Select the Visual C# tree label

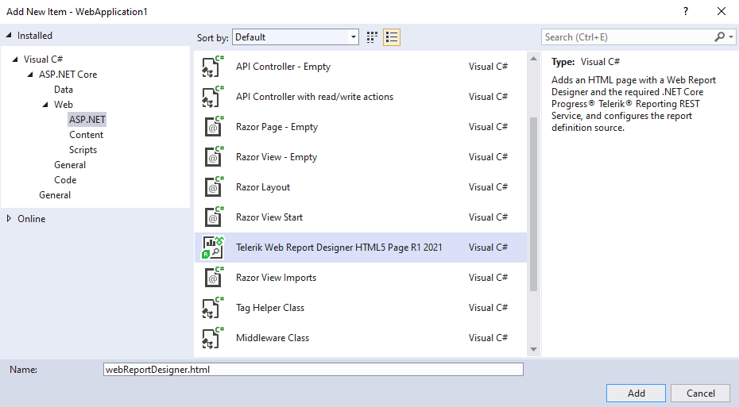(44, 60)
